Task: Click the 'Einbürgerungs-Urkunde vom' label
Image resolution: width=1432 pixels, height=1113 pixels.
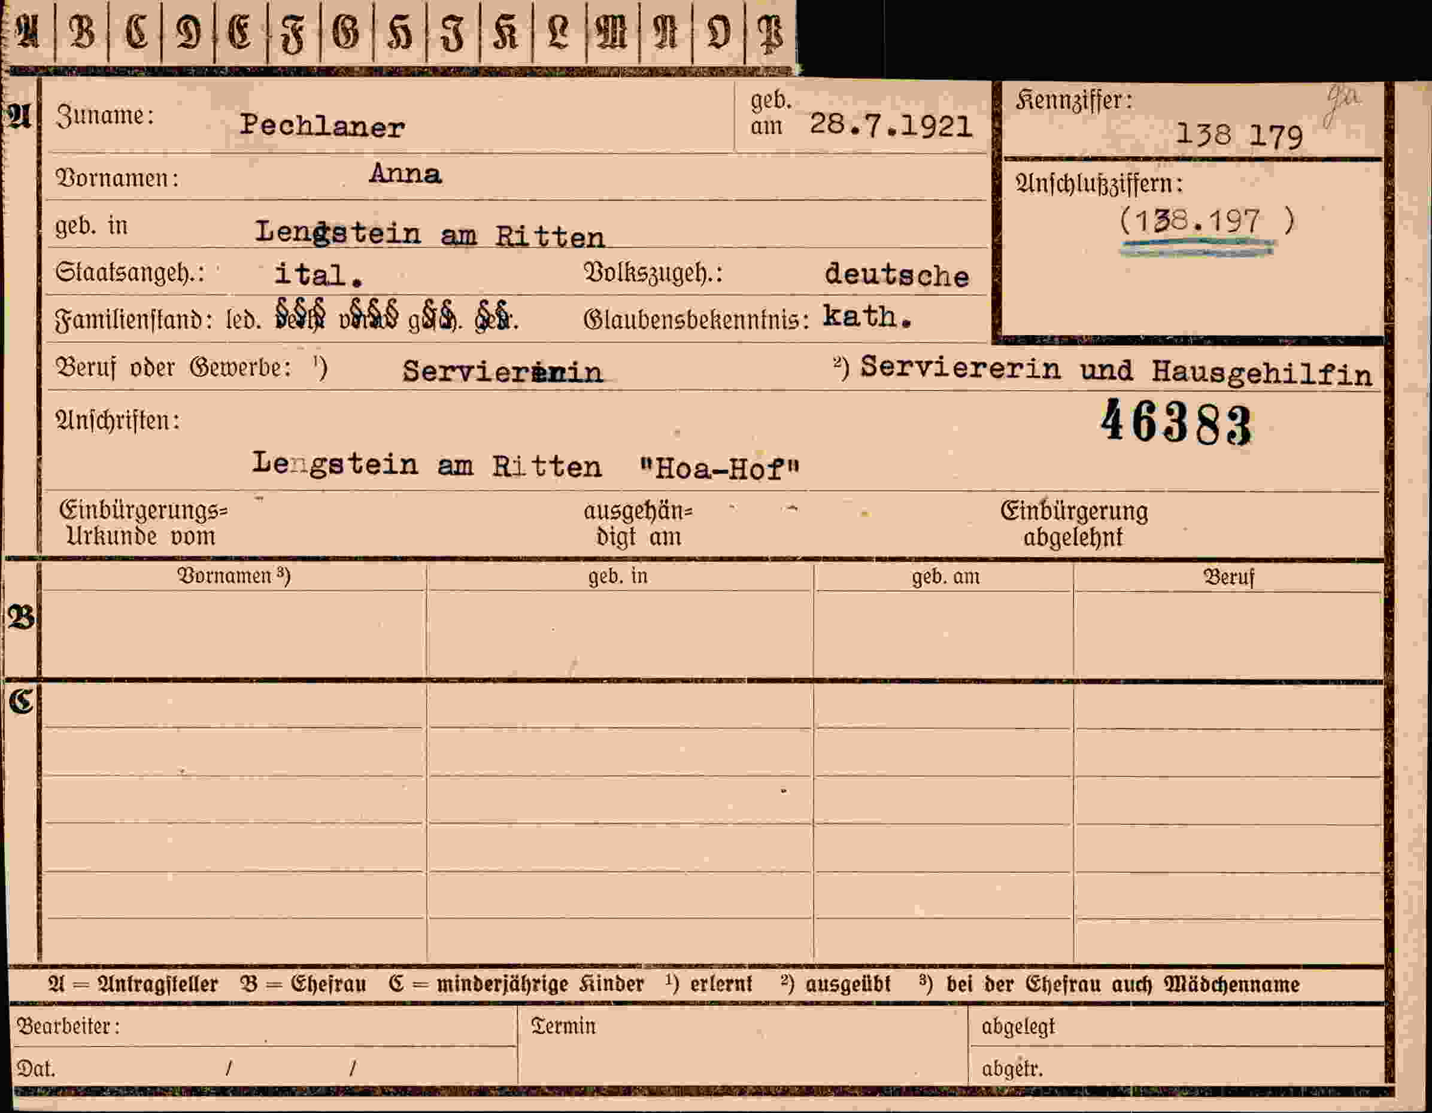Action: (143, 523)
